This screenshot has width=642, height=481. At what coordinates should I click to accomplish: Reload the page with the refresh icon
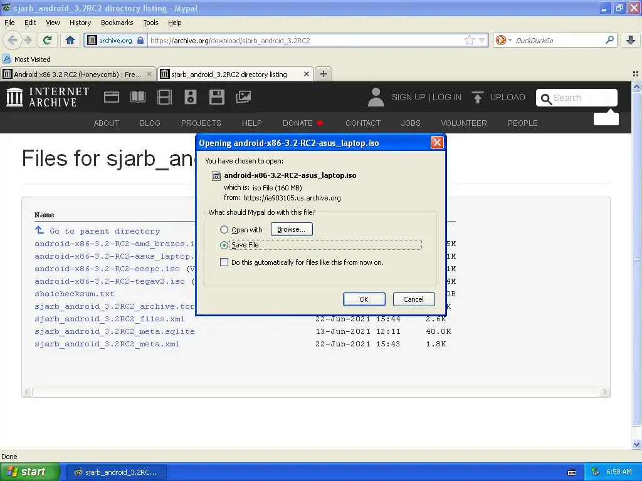[x=48, y=40]
